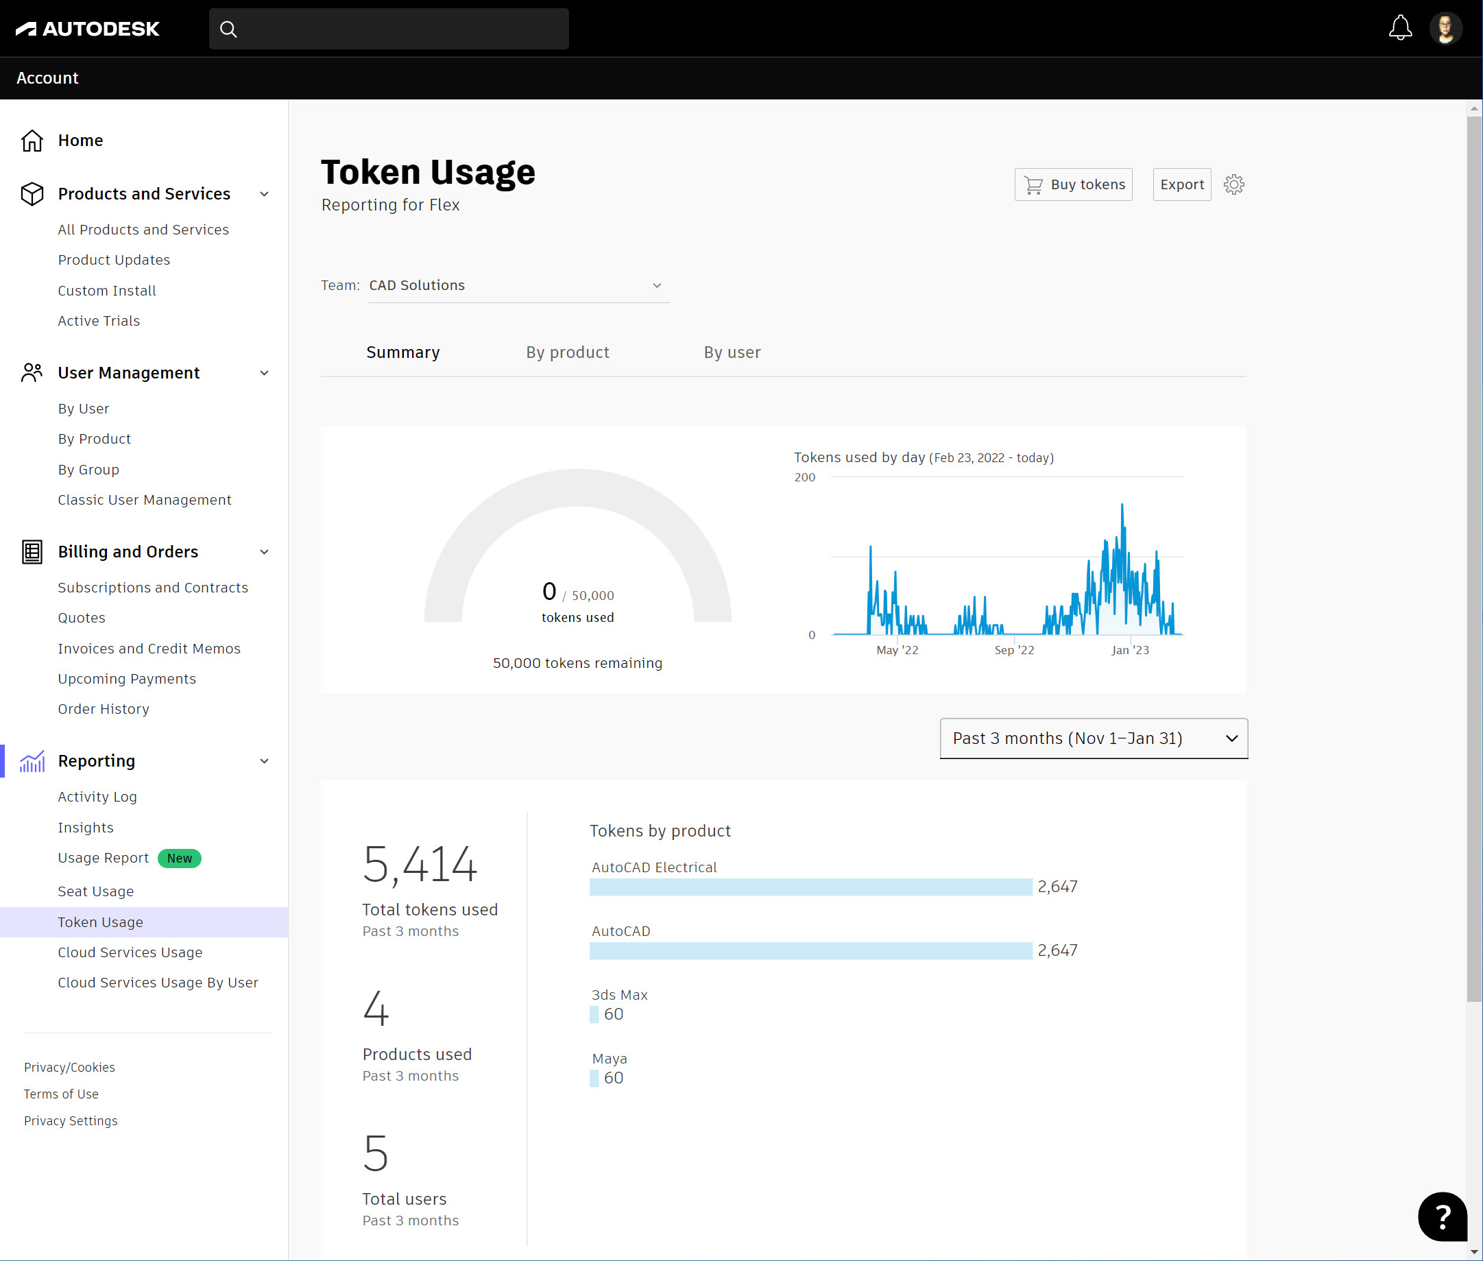1483x1261 pixels.
Task: Click the '50,000 tokens remaining' text
Action: tap(577, 663)
